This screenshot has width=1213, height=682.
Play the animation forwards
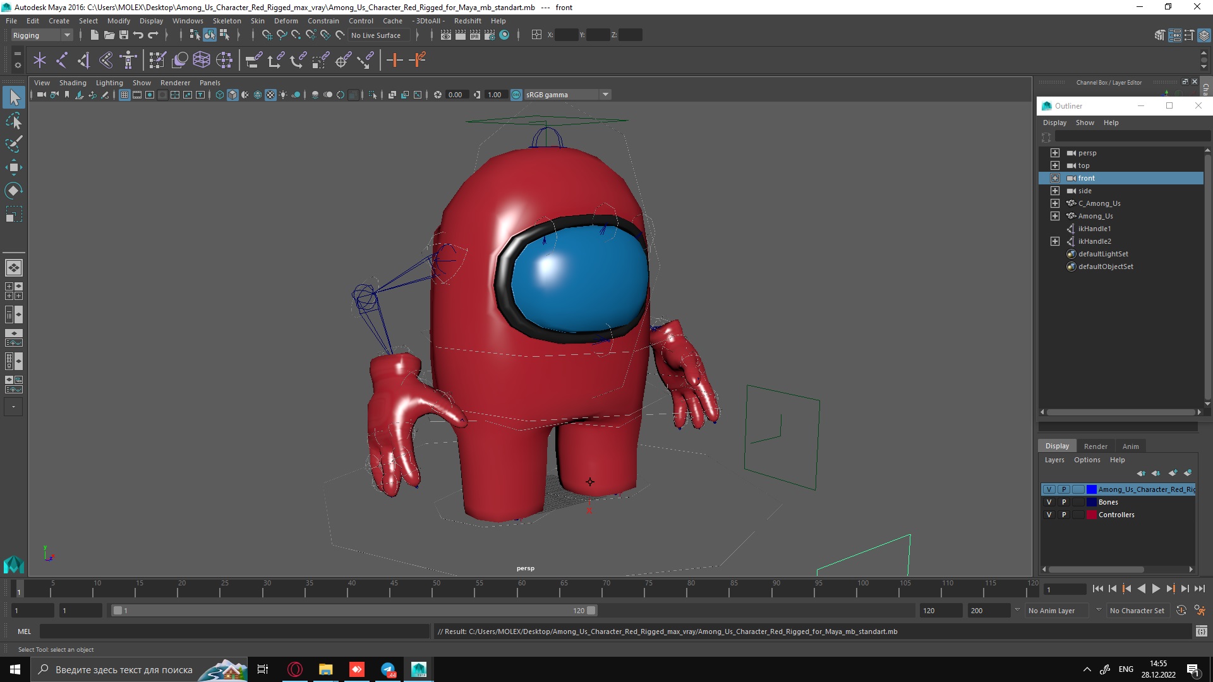click(1156, 589)
